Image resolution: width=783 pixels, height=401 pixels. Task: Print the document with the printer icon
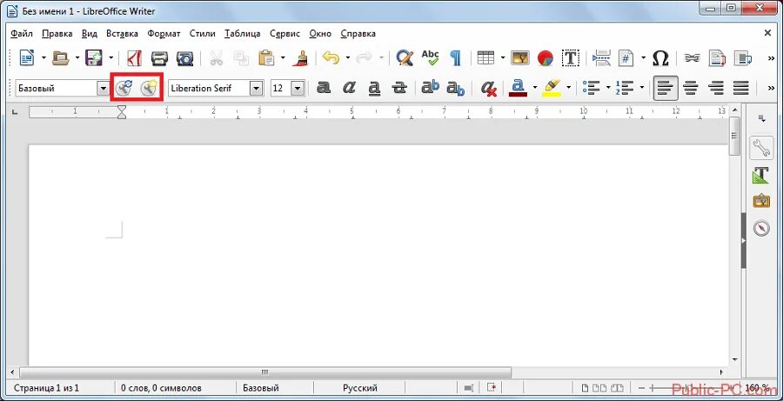pos(160,58)
